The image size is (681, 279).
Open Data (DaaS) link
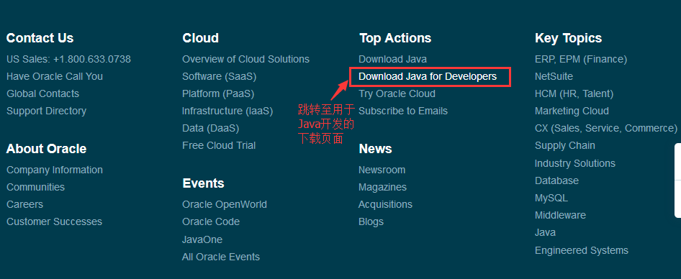click(211, 129)
